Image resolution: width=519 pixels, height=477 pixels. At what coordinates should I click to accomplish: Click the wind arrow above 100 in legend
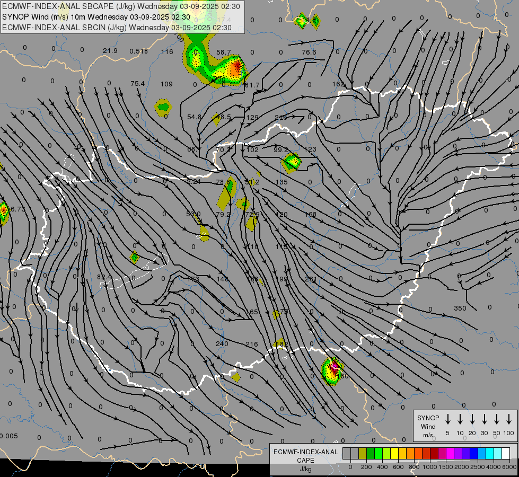pyautogui.click(x=509, y=419)
